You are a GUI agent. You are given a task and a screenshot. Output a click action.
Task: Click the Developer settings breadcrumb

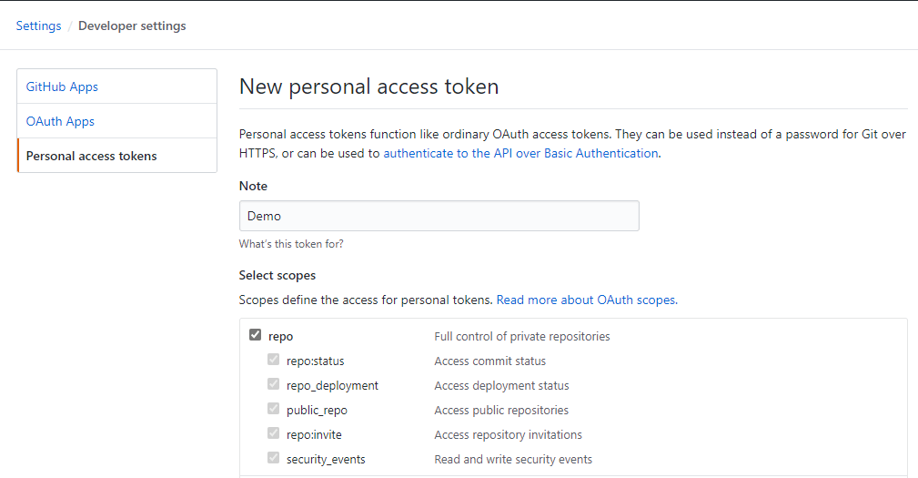pyautogui.click(x=132, y=25)
